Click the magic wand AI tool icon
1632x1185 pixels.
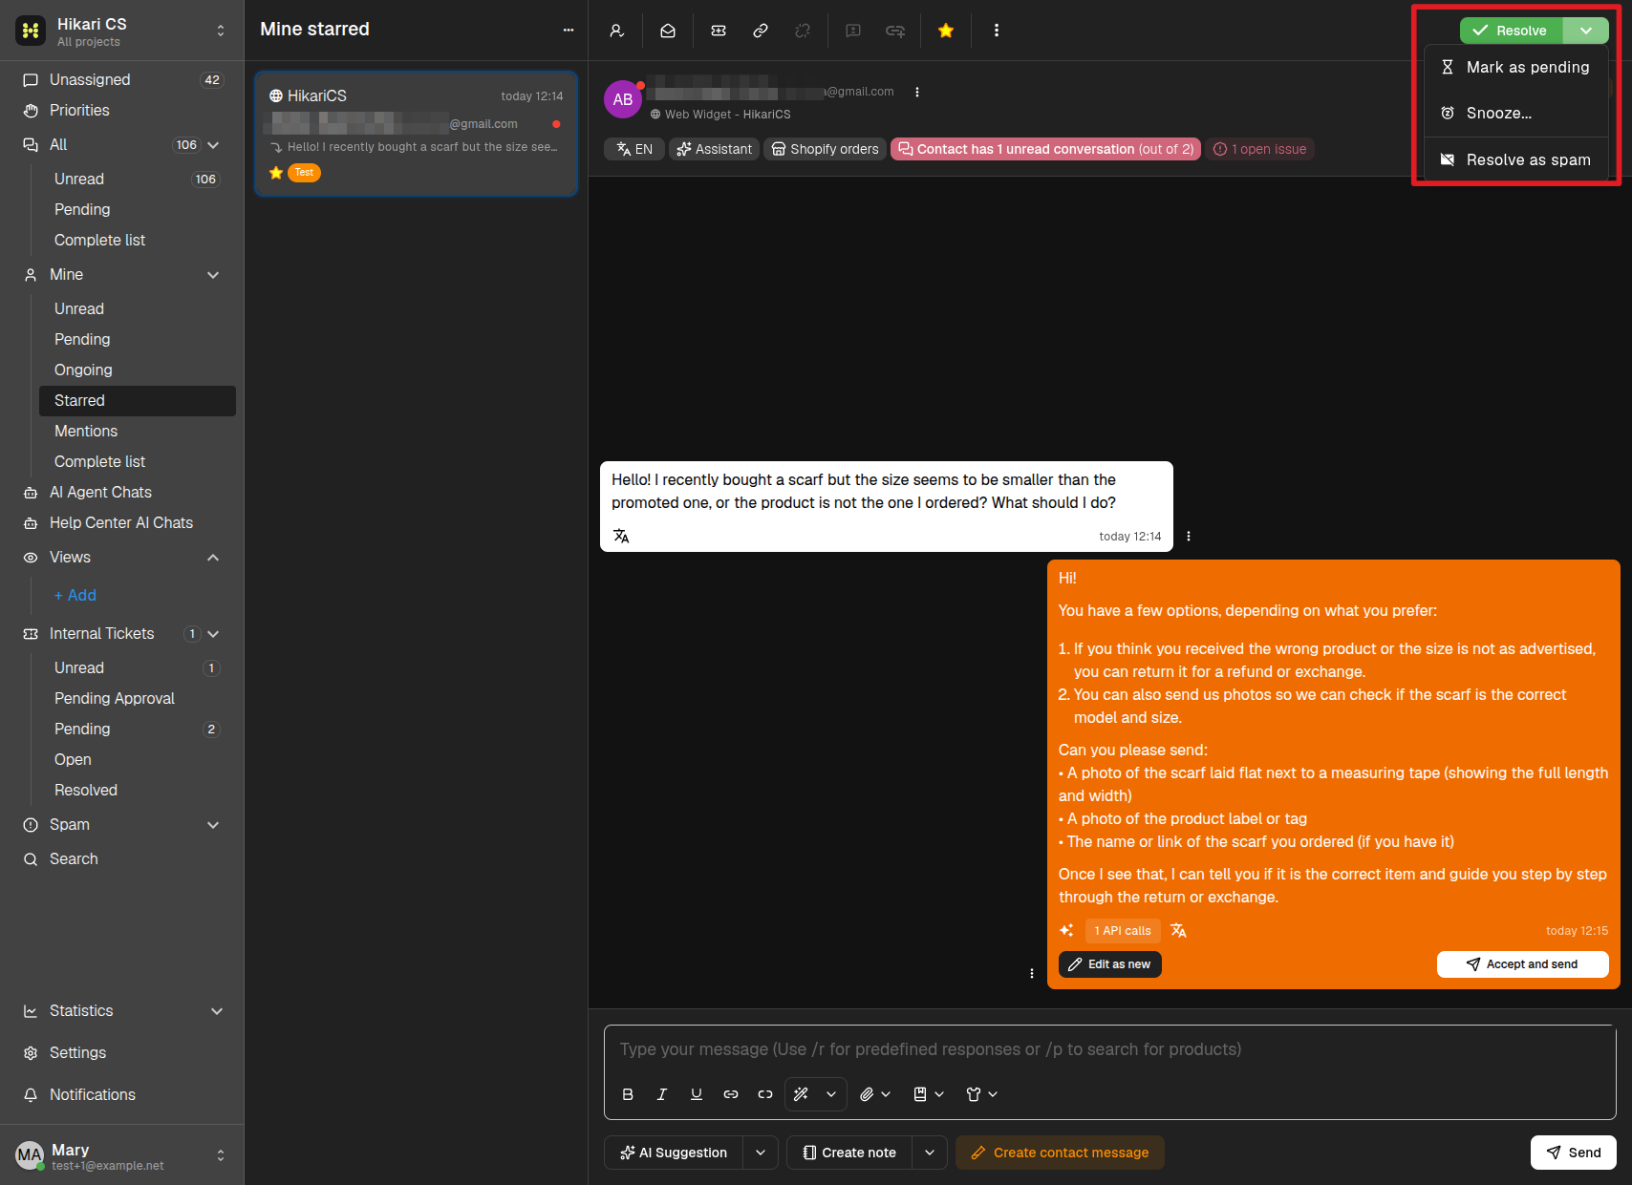tap(802, 1094)
